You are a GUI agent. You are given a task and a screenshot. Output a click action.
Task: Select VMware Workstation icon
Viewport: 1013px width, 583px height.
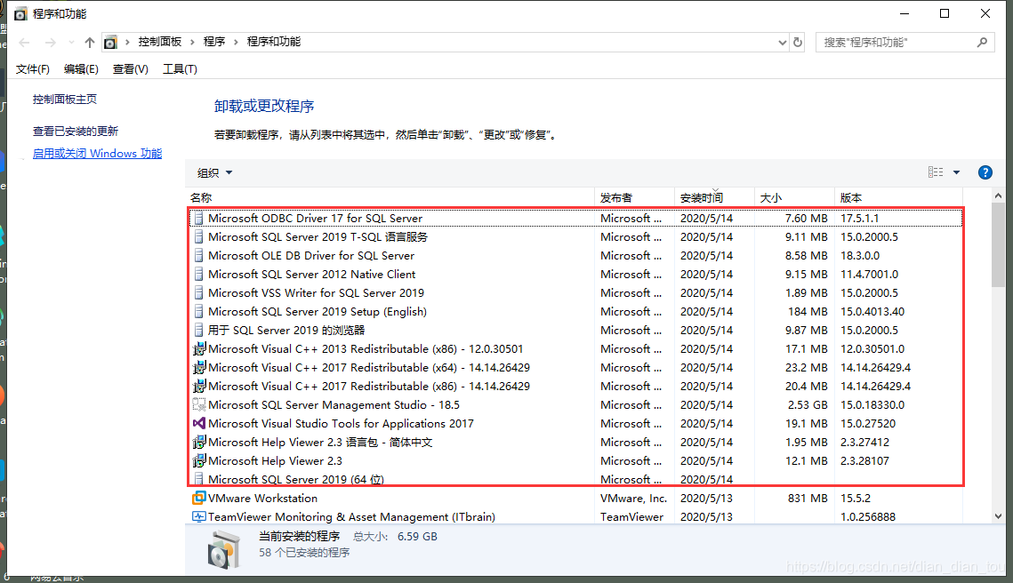tap(199, 498)
